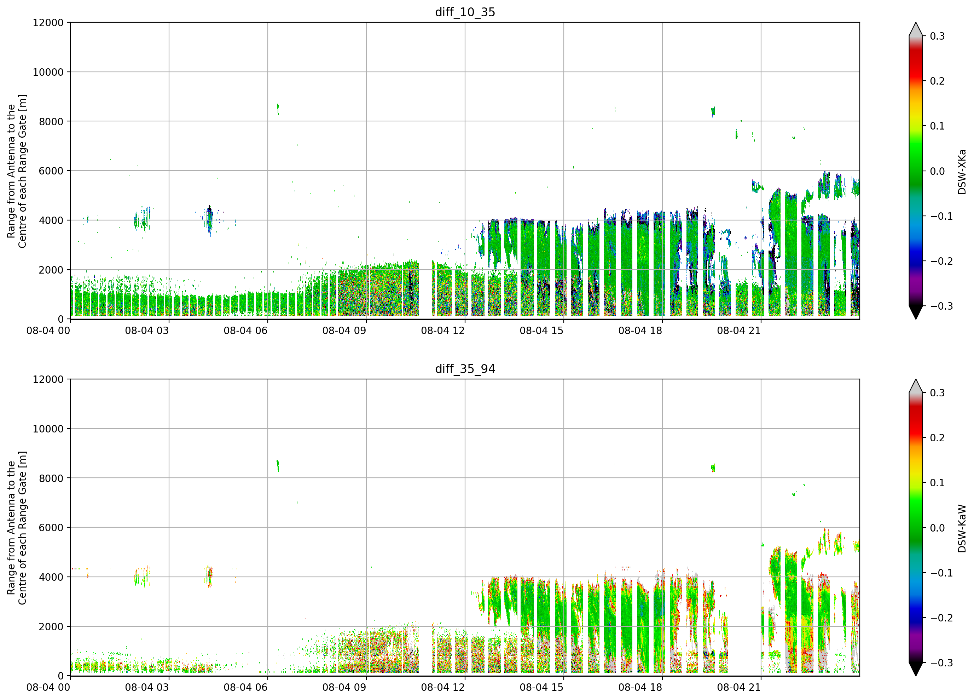Select the "DSW-XKa" colorbar label
The image size is (974, 700).
pos(962,171)
